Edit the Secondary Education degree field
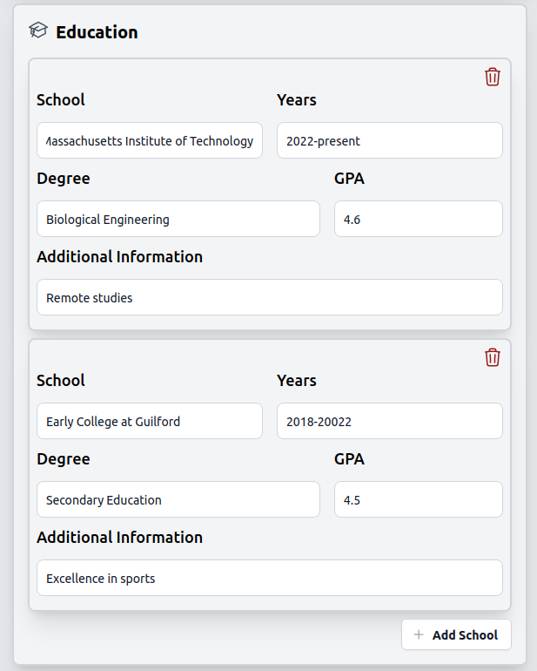Image resolution: width=537 pixels, height=671 pixels. [178, 500]
